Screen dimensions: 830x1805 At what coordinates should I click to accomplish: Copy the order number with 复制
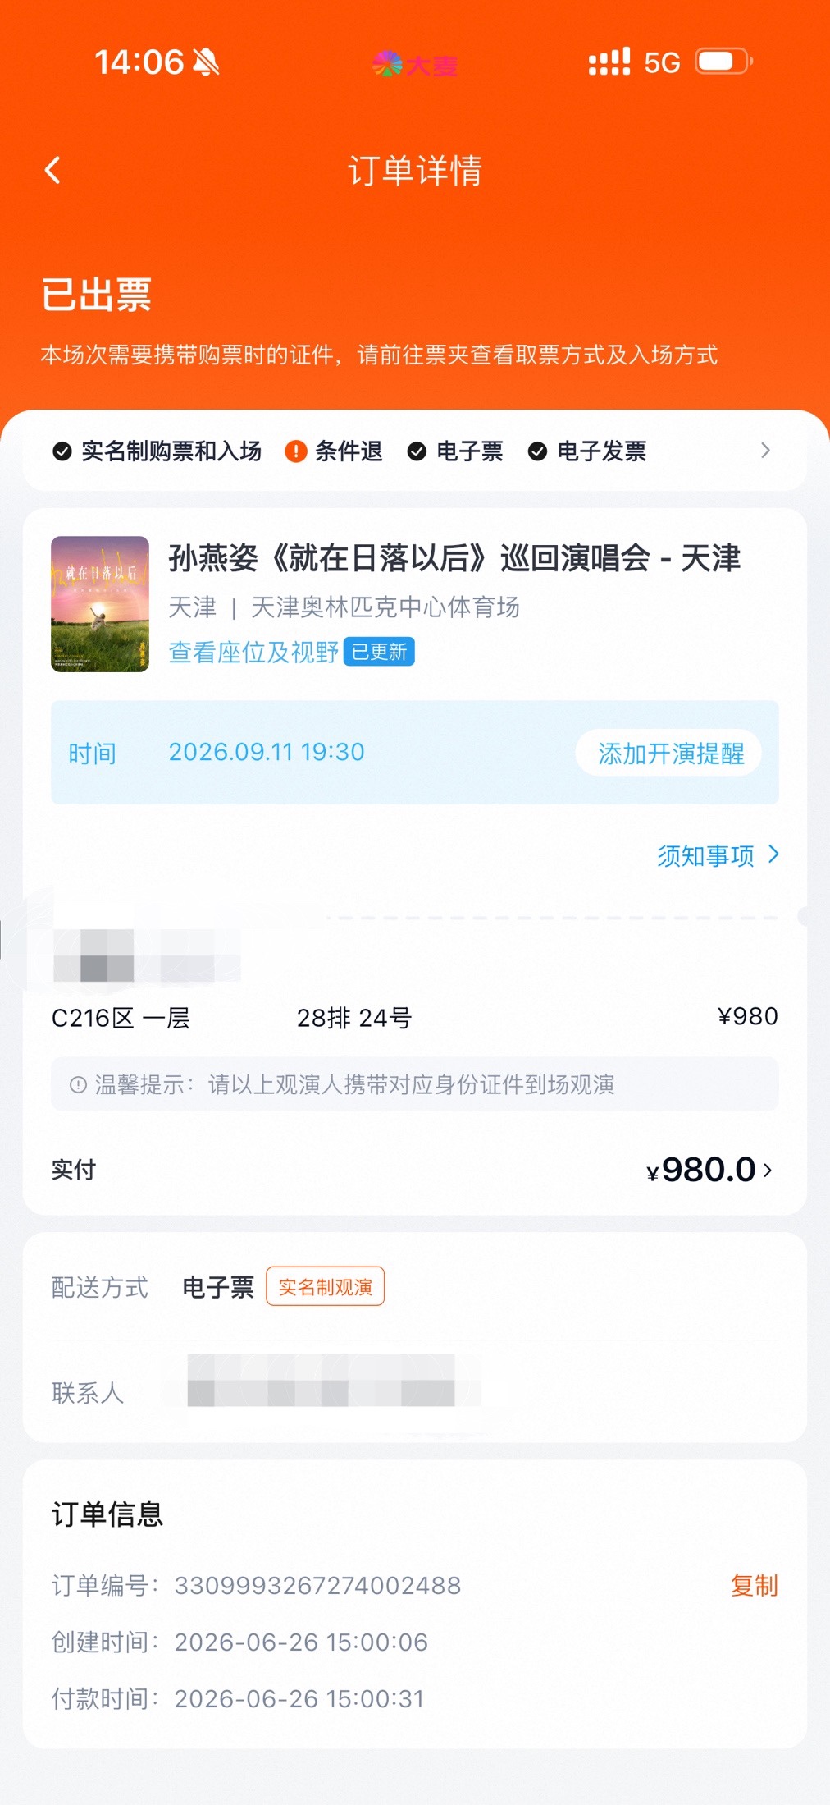(754, 1585)
